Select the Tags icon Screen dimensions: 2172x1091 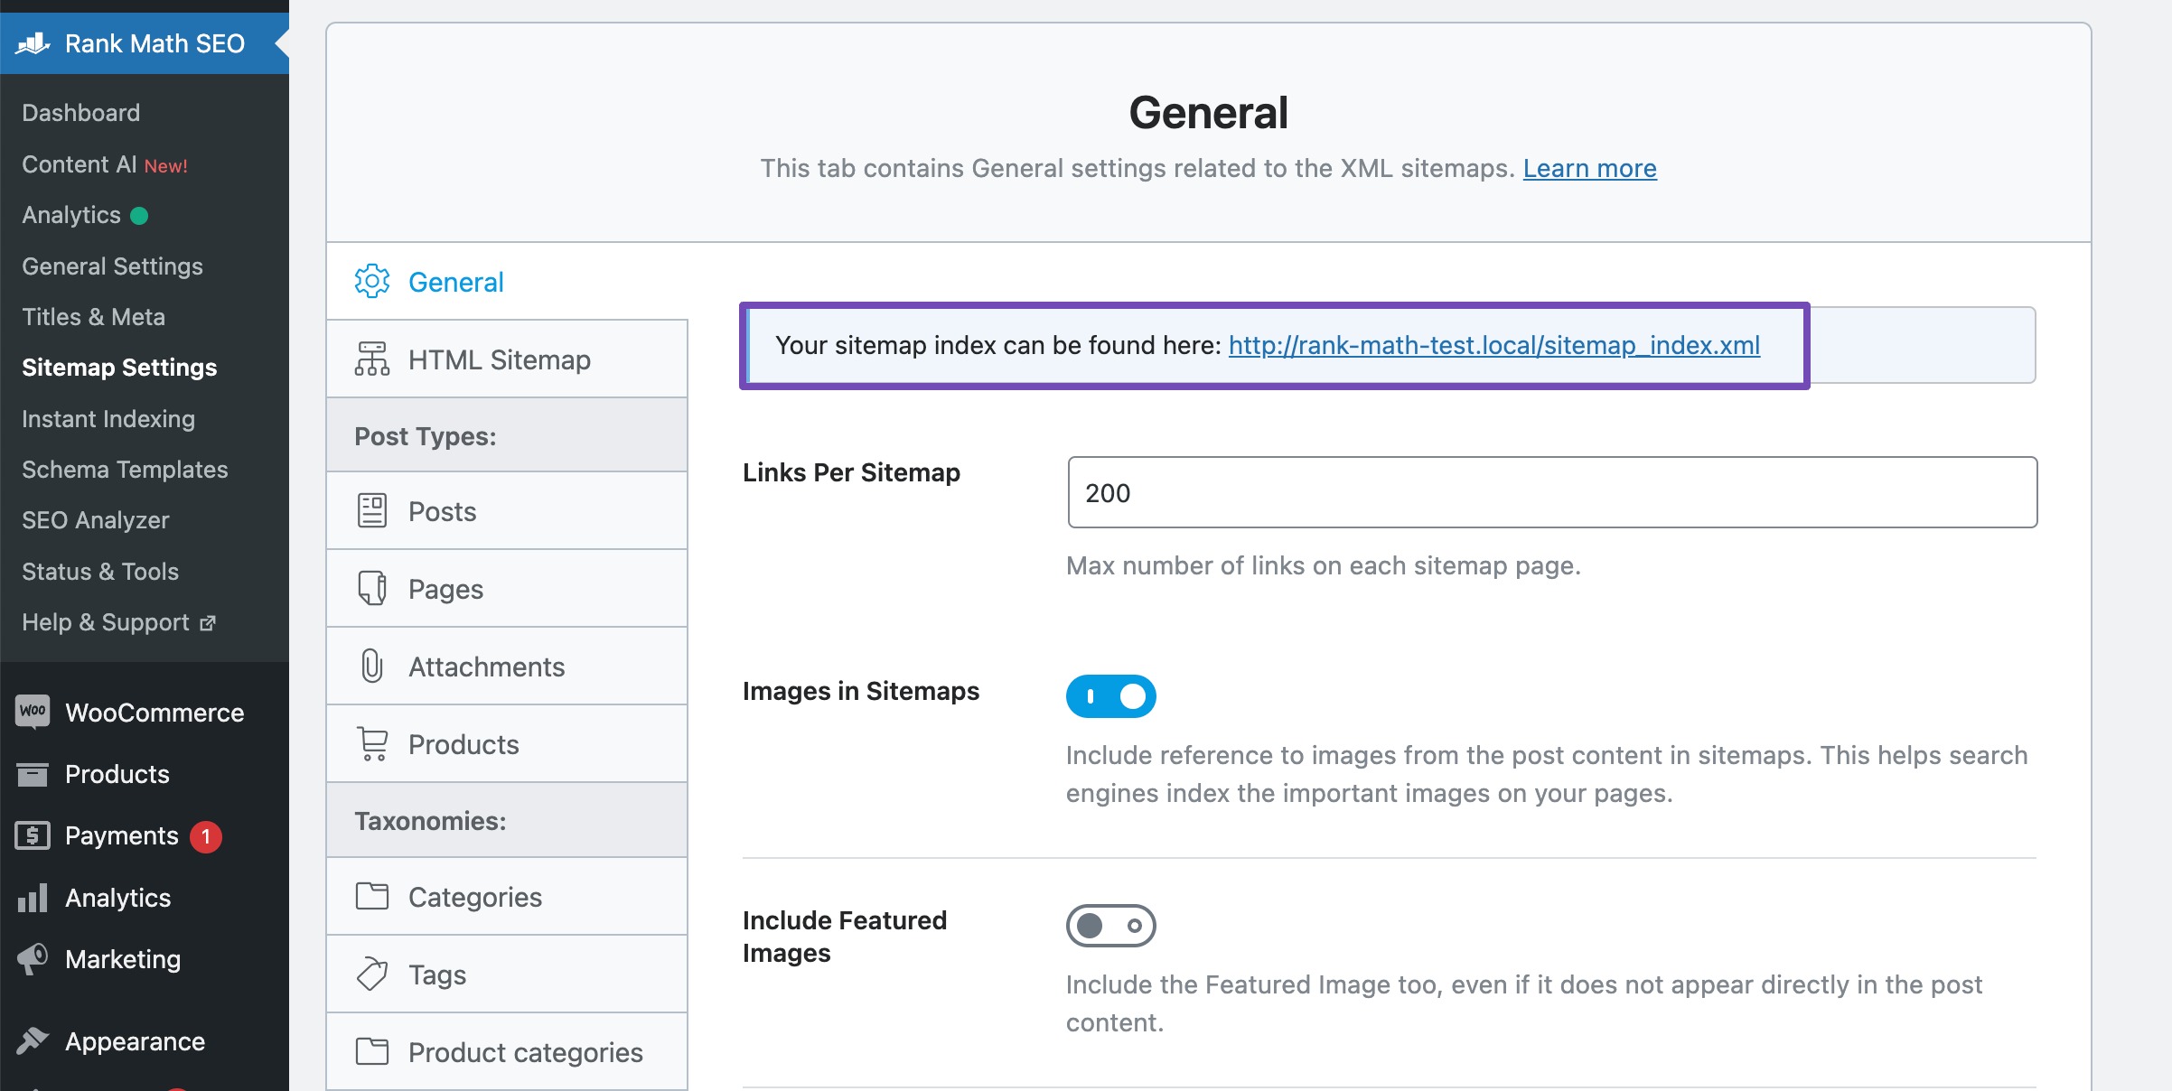pos(371,974)
